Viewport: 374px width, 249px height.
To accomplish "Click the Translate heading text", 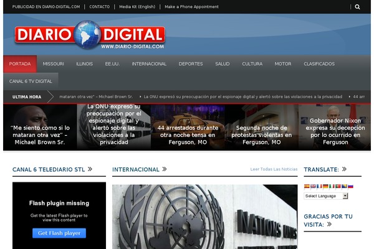I will (321, 170).
